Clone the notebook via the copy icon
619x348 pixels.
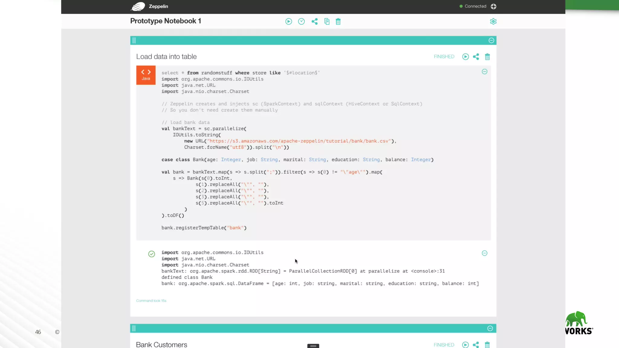[327, 21]
